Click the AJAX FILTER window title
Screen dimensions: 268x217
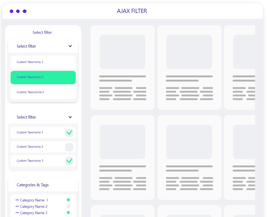tap(132, 11)
